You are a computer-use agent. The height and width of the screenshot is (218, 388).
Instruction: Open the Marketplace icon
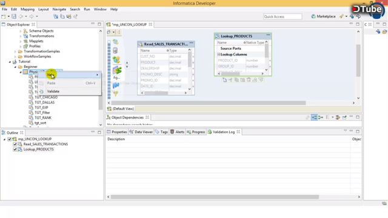click(x=313, y=16)
